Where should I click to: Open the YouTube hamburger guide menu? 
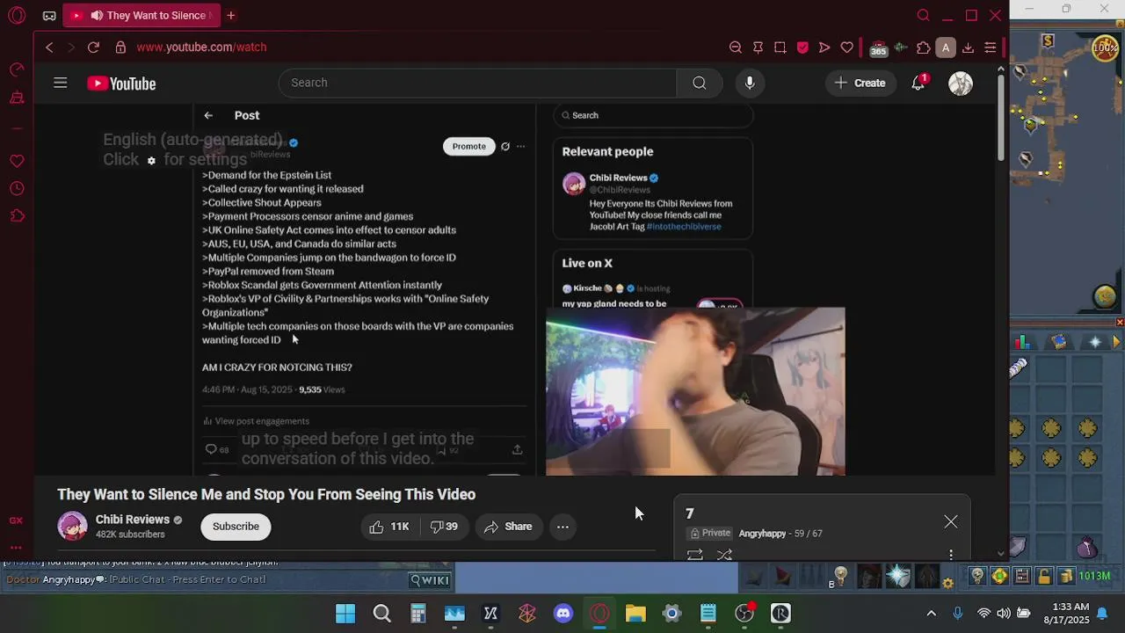(x=60, y=83)
